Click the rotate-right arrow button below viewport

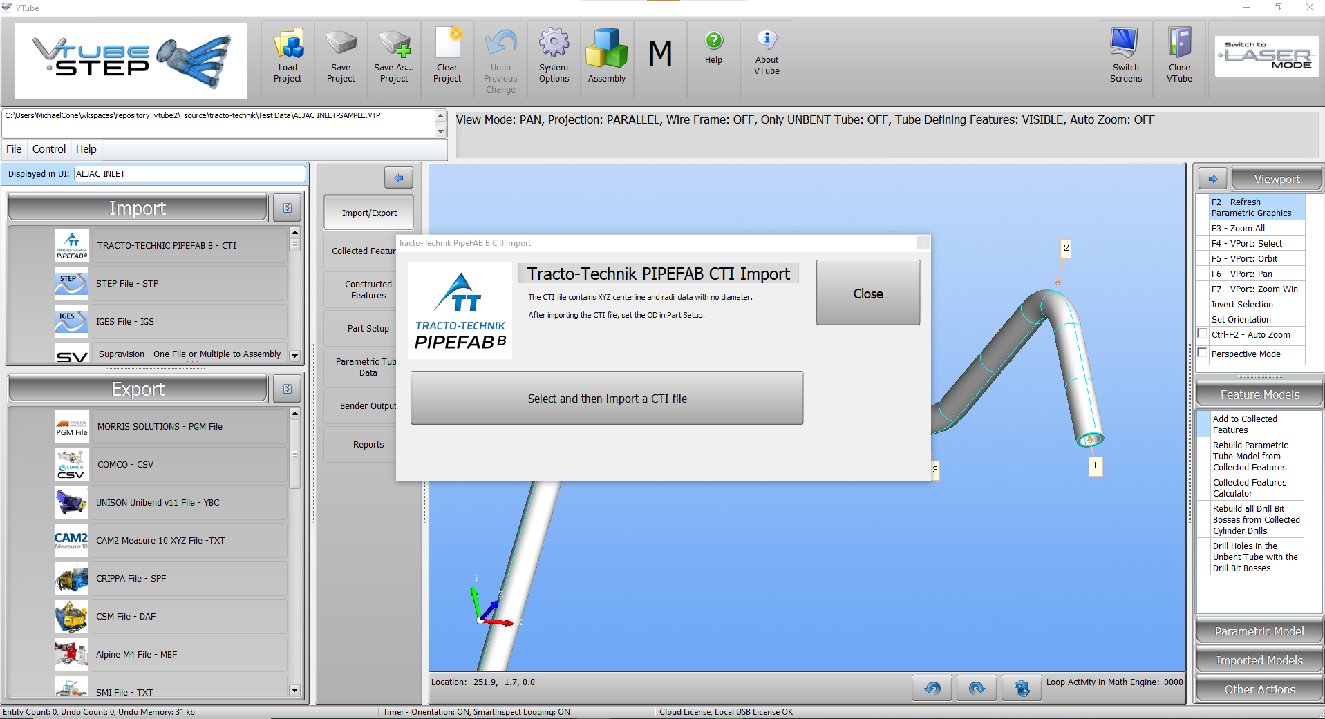977,688
